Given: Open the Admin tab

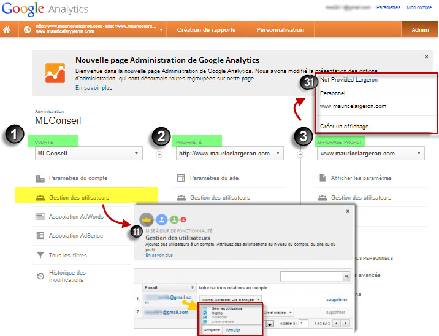Looking at the screenshot, I should [x=419, y=29].
